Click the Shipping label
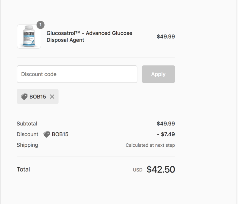 click(27, 145)
